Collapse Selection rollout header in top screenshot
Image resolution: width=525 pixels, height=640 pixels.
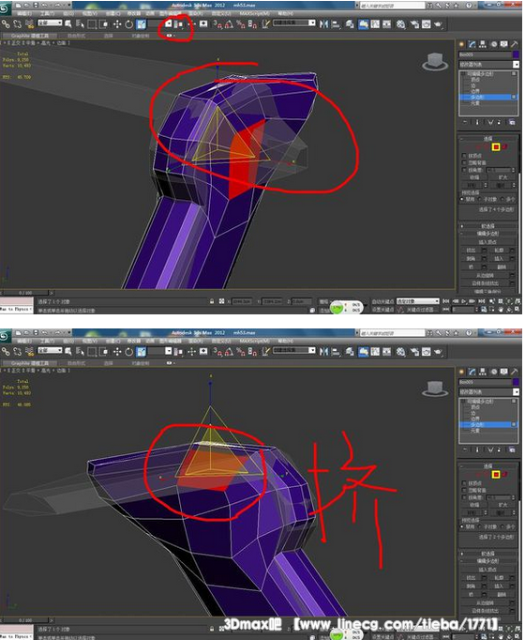tap(487, 138)
